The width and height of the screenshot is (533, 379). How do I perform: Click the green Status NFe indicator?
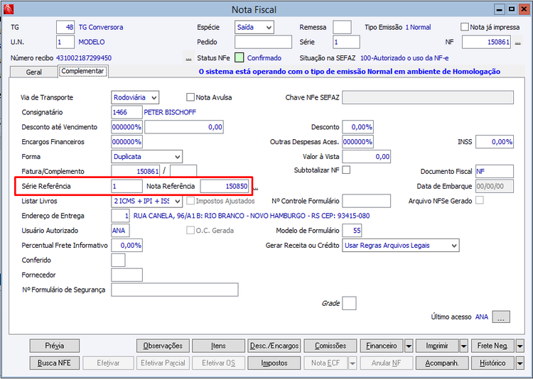click(x=239, y=57)
